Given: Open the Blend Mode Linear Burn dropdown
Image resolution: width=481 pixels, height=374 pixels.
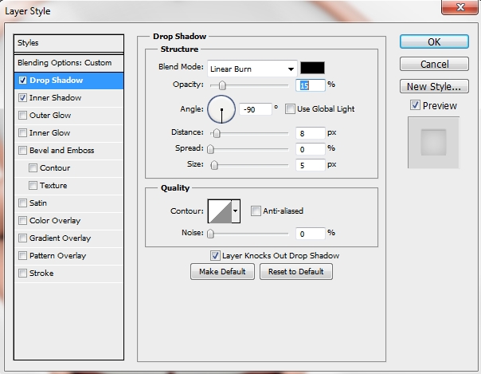Looking at the screenshot, I should 252,69.
